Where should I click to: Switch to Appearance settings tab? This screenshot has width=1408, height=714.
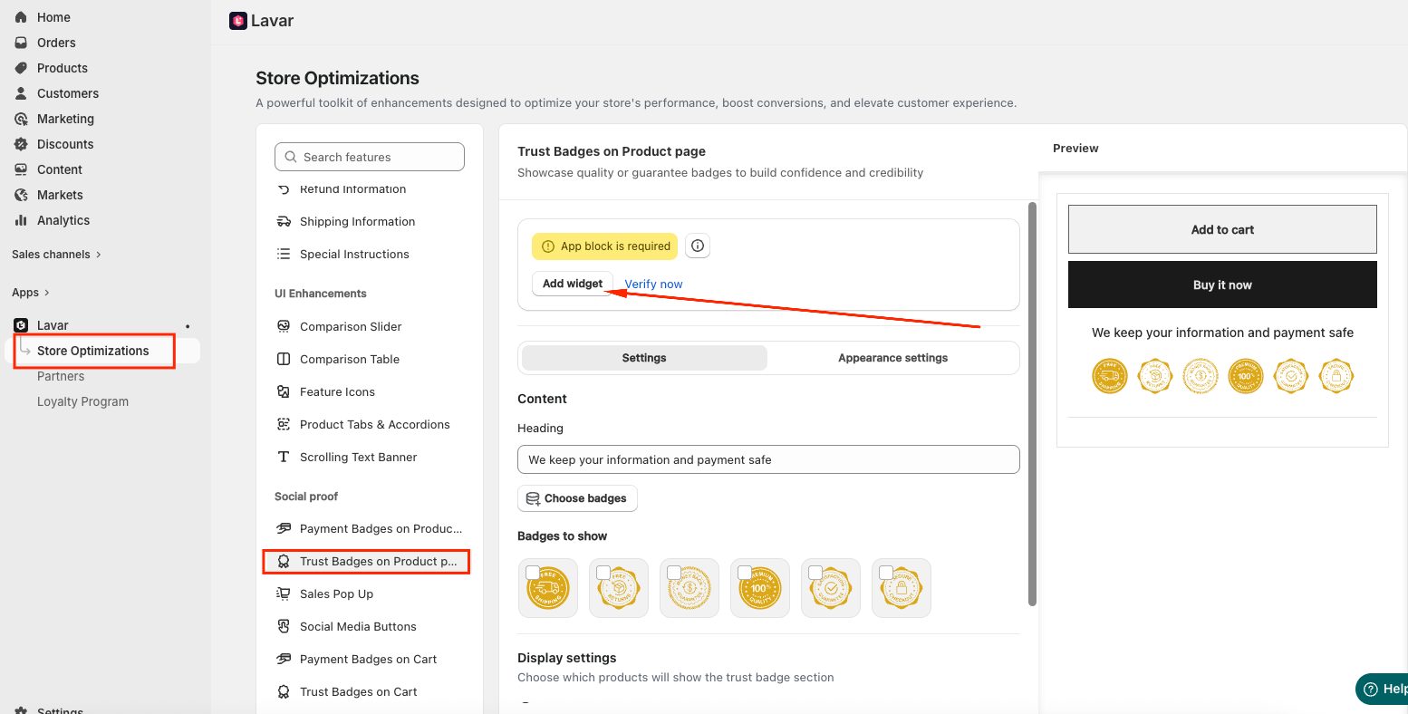[892, 358]
